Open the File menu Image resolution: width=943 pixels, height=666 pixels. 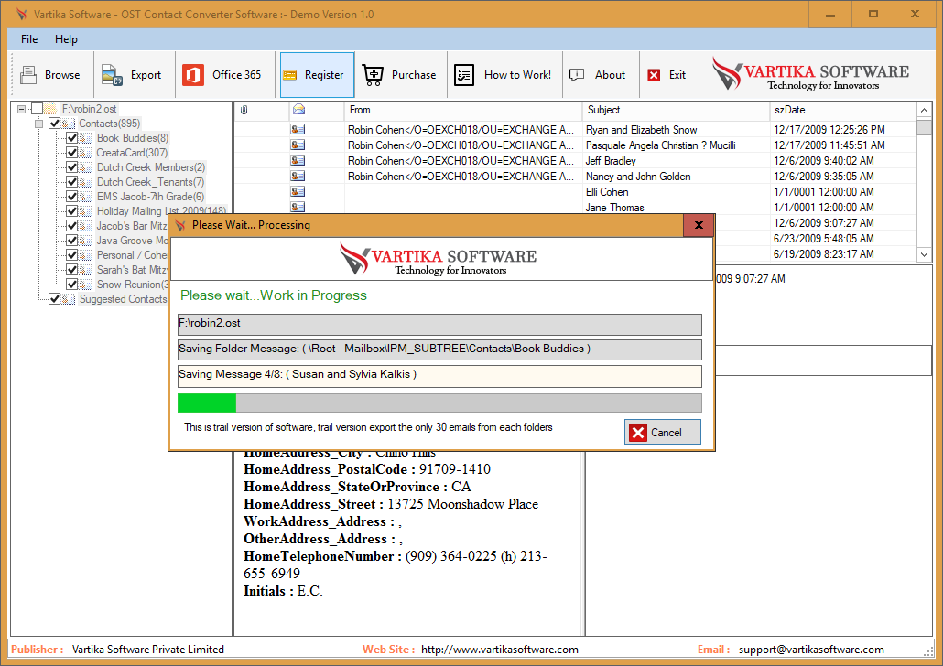point(29,39)
